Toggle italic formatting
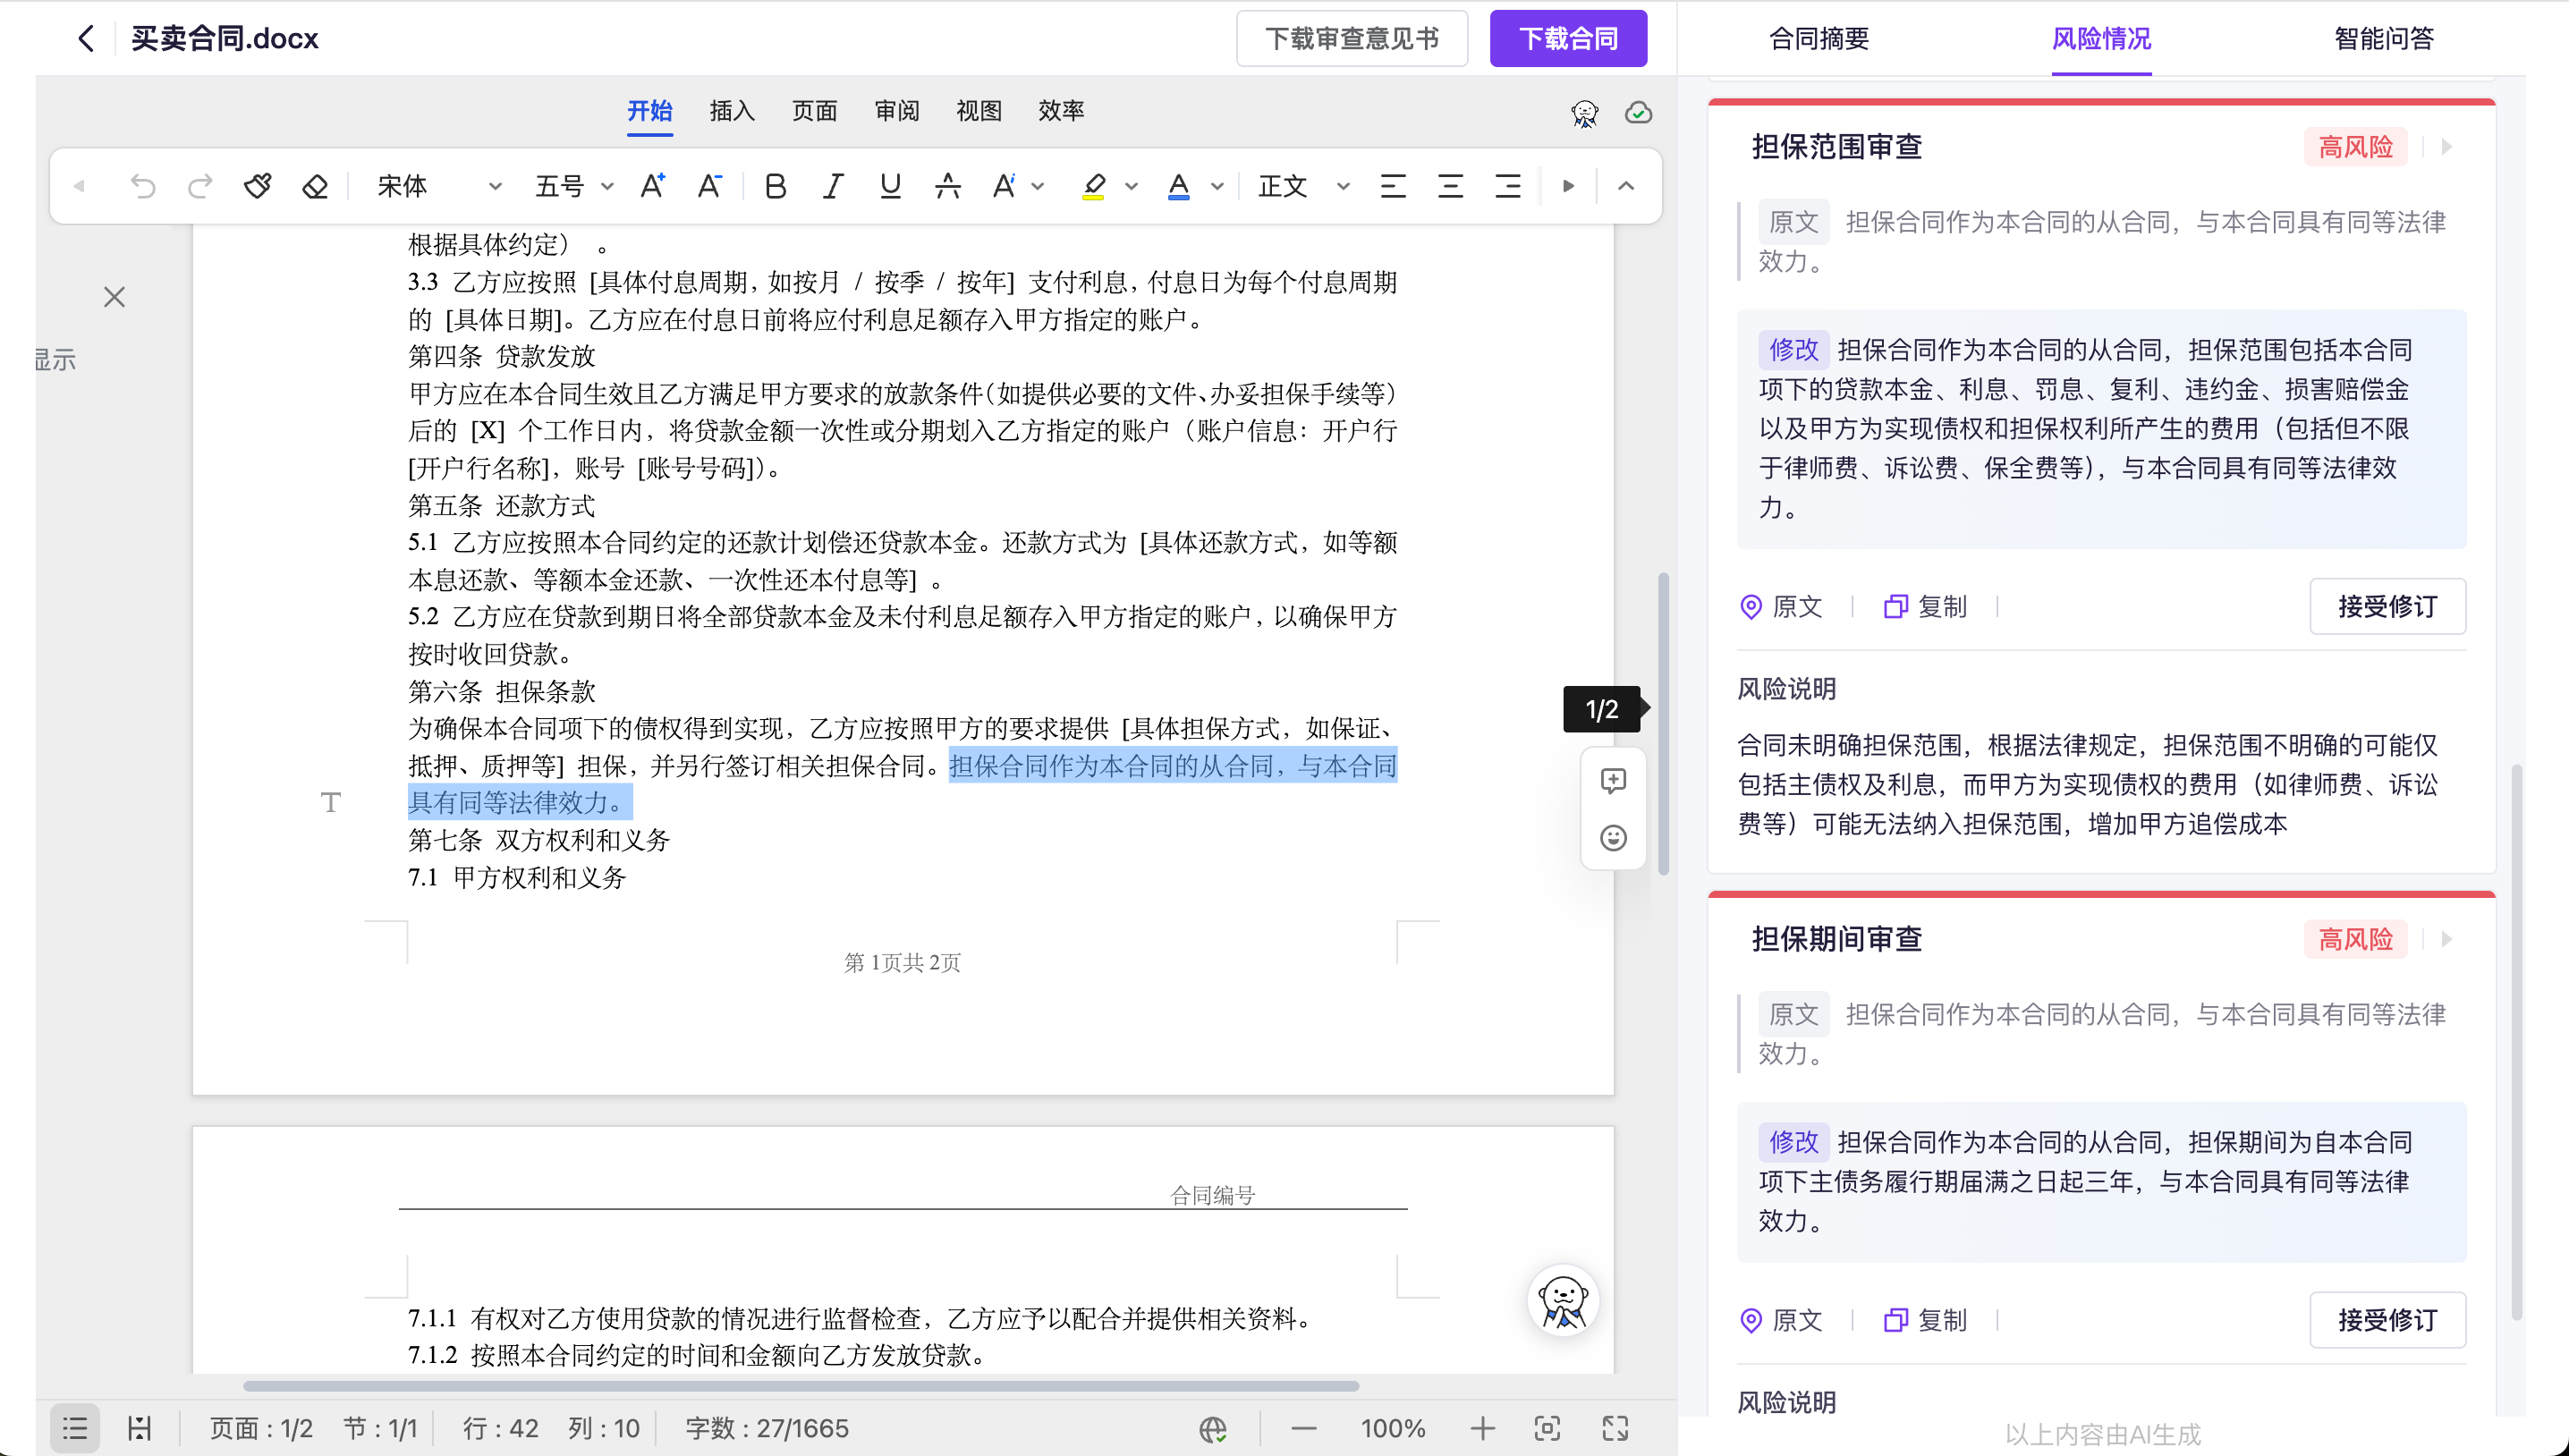Screen dimensions: 2569x1456 click(832, 186)
